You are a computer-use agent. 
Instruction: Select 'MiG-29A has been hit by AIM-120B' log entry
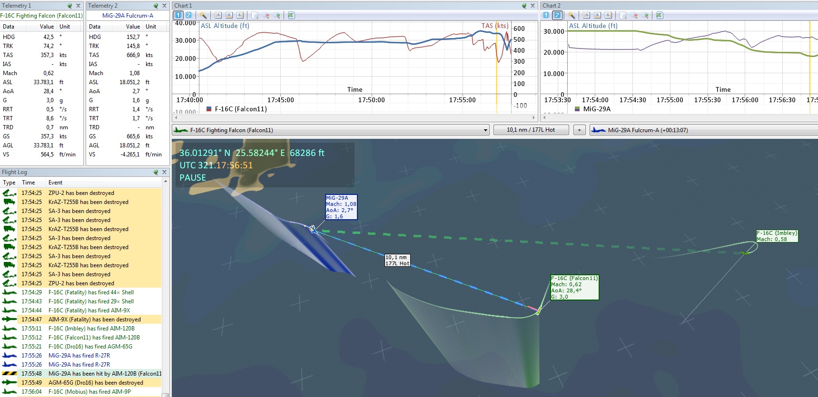click(81, 374)
